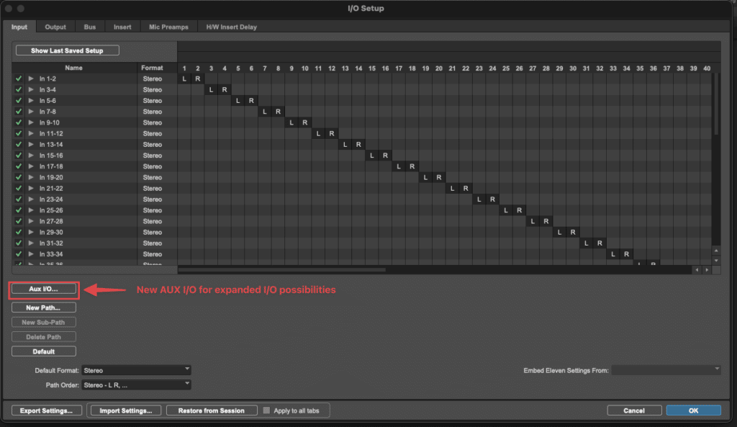Open the H/W Insert Delay tab
The height and width of the screenshot is (427, 737).
pos(233,27)
